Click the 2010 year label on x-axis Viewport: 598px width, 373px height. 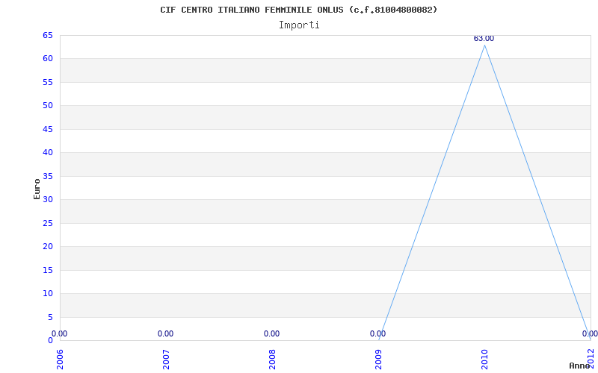click(x=484, y=360)
